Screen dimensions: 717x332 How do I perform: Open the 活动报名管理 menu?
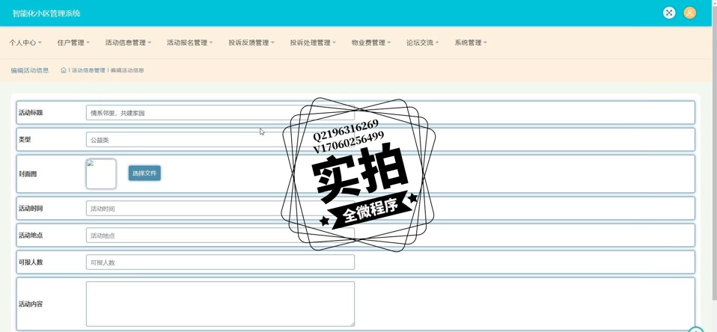tap(190, 43)
